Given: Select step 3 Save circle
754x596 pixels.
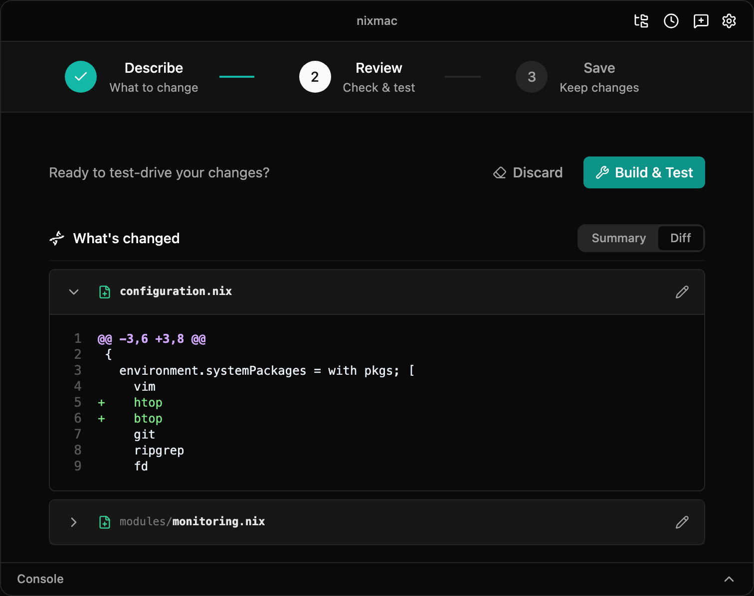Looking at the screenshot, I should (532, 77).
